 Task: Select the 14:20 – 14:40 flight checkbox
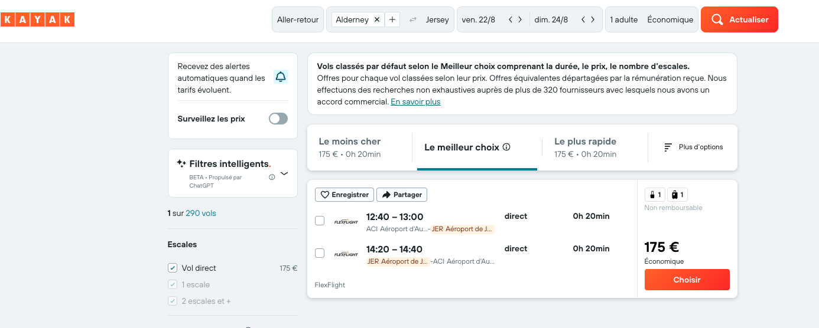(x=320, y=253)
